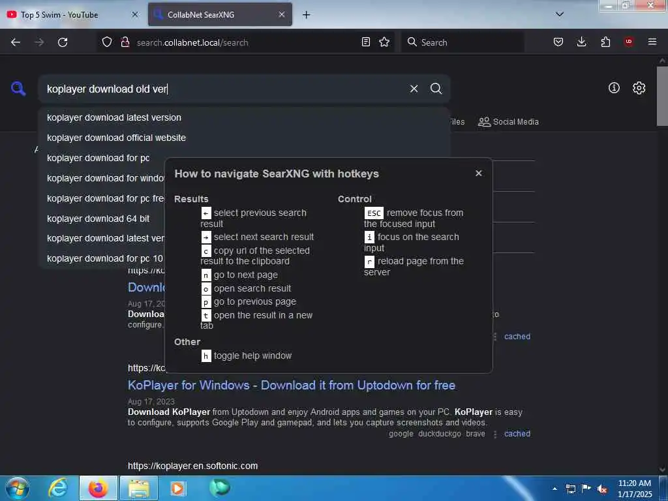Screen dimensions: 668x501
Task: Reload the page in Firefox toolbar
Action: coord(63,42)
